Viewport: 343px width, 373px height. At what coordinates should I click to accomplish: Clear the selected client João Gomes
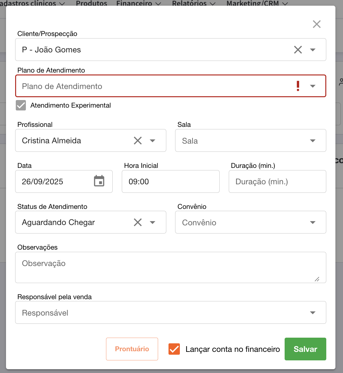pos(298,50)
